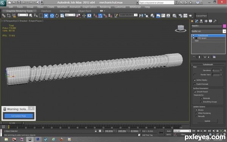Open the Graph Editors menu
Screen dimensions: 227x142
coord(90,7)
